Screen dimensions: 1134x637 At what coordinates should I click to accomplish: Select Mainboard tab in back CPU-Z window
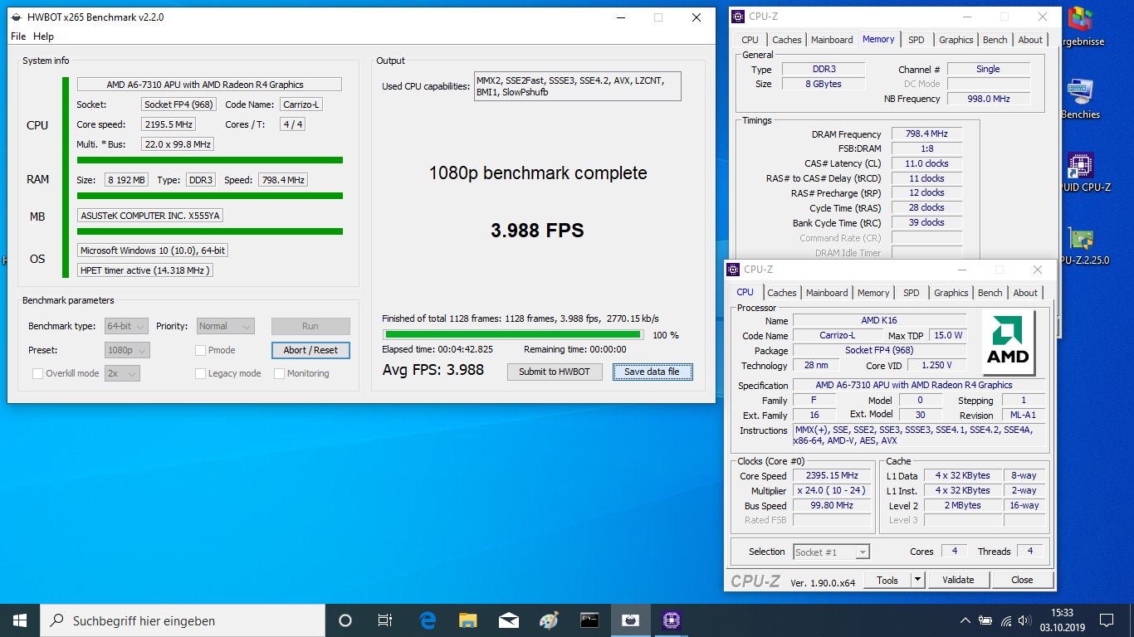pos(832,40)
